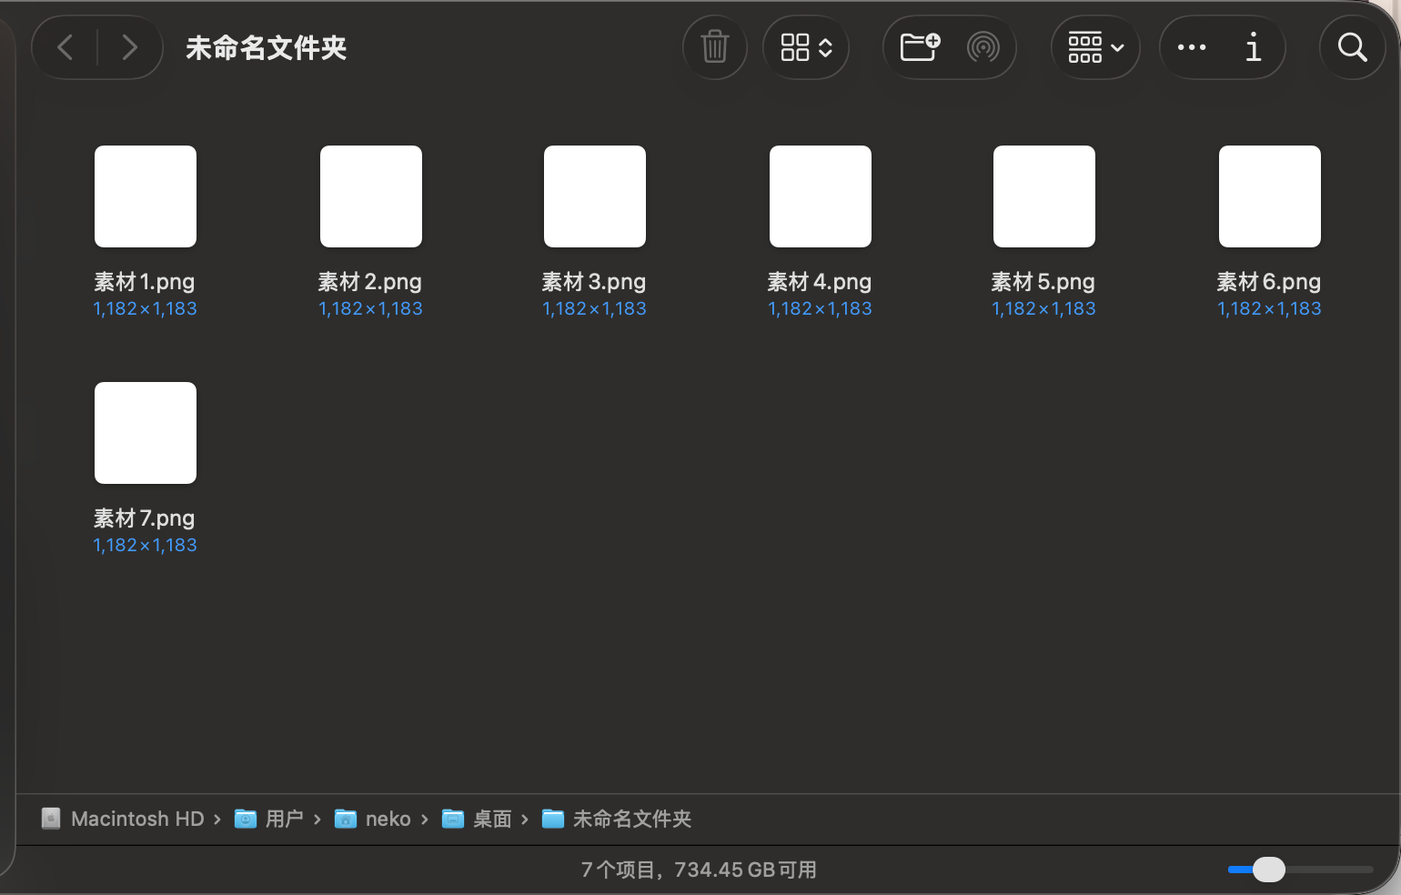
Task: Select the 素材 2.png thumbnail
Action: [371, 196]
